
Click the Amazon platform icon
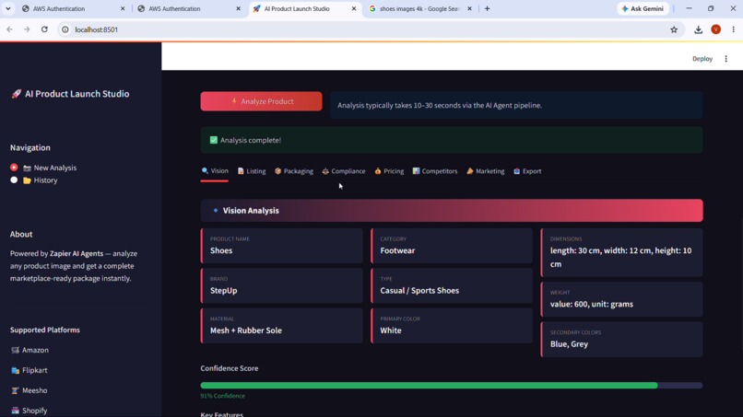click(15, 350)
